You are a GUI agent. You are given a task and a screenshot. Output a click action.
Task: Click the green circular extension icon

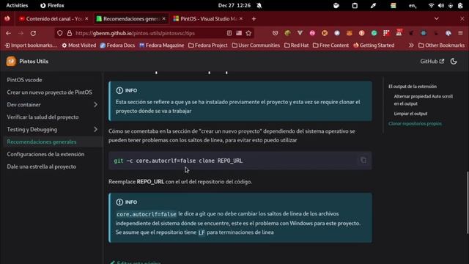click(374, 33)
